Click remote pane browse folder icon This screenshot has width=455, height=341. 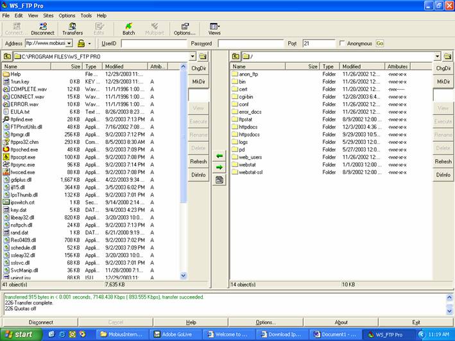447,57
